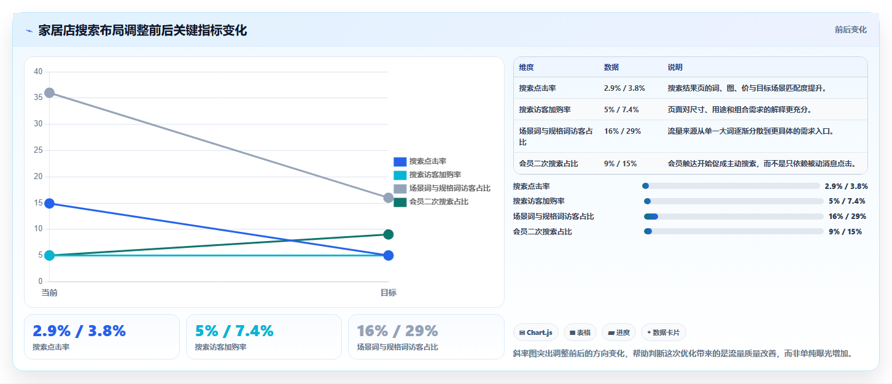Click the 搜索点击率 progress bar
Screen dimensions: 892x384
click(x=731, y=186)
